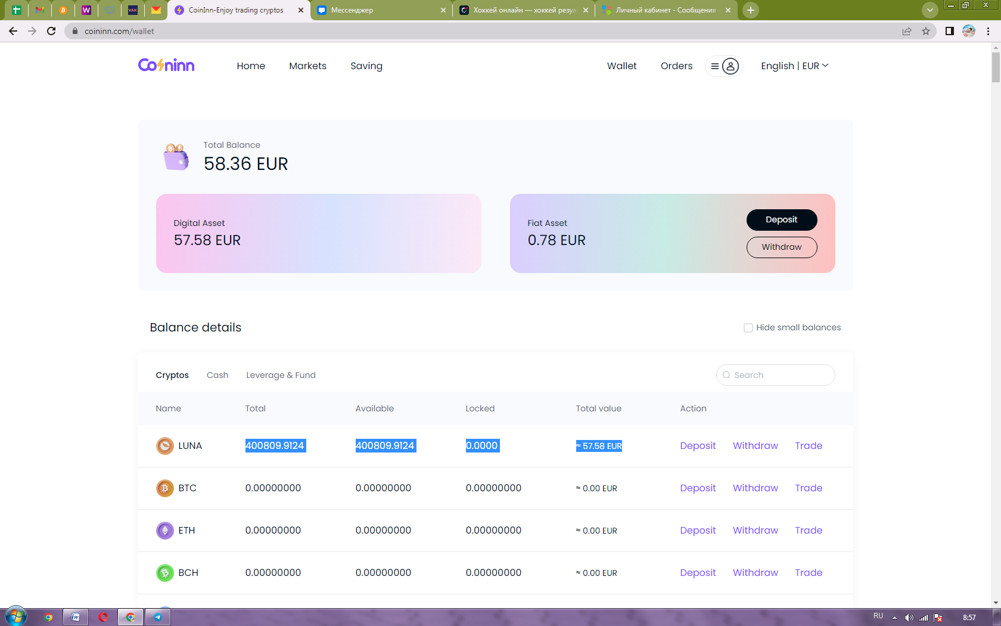
Task: Click the page vertical scrollbar thumb
Action: 996,67
